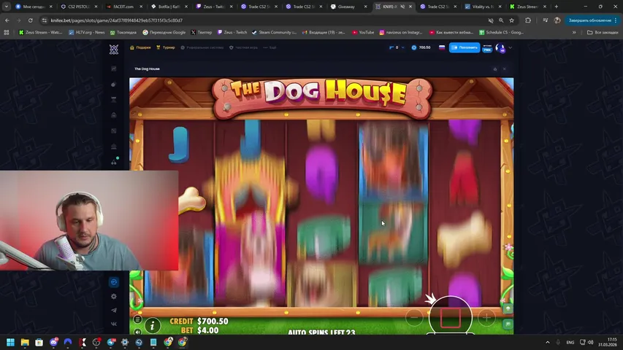Decrease the bet with the minus button
The image size is (623, 350).
414,318
